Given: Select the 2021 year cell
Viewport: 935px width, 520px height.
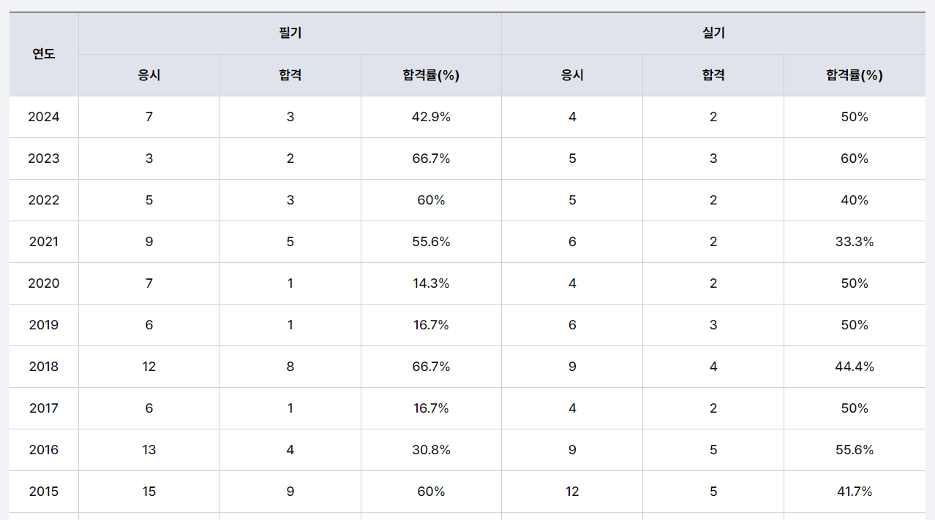Looking at the screenshot, I should pos(44,242).
